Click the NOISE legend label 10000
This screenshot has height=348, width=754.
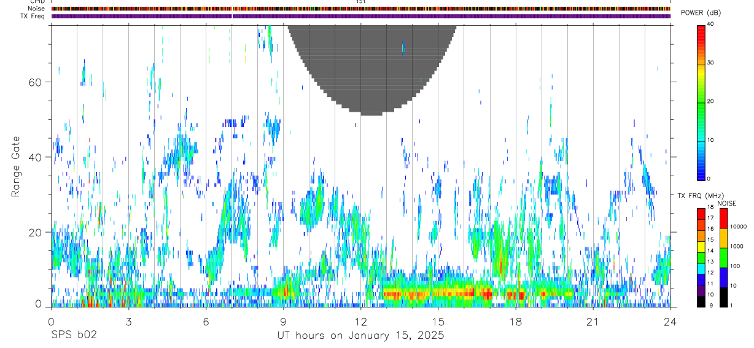738,226
